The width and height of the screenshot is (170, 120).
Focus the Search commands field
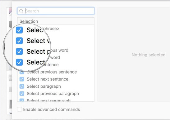(56, 11)
